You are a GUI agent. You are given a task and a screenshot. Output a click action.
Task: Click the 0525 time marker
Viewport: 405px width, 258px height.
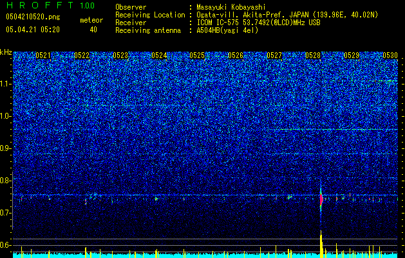(x=197, y=55)
